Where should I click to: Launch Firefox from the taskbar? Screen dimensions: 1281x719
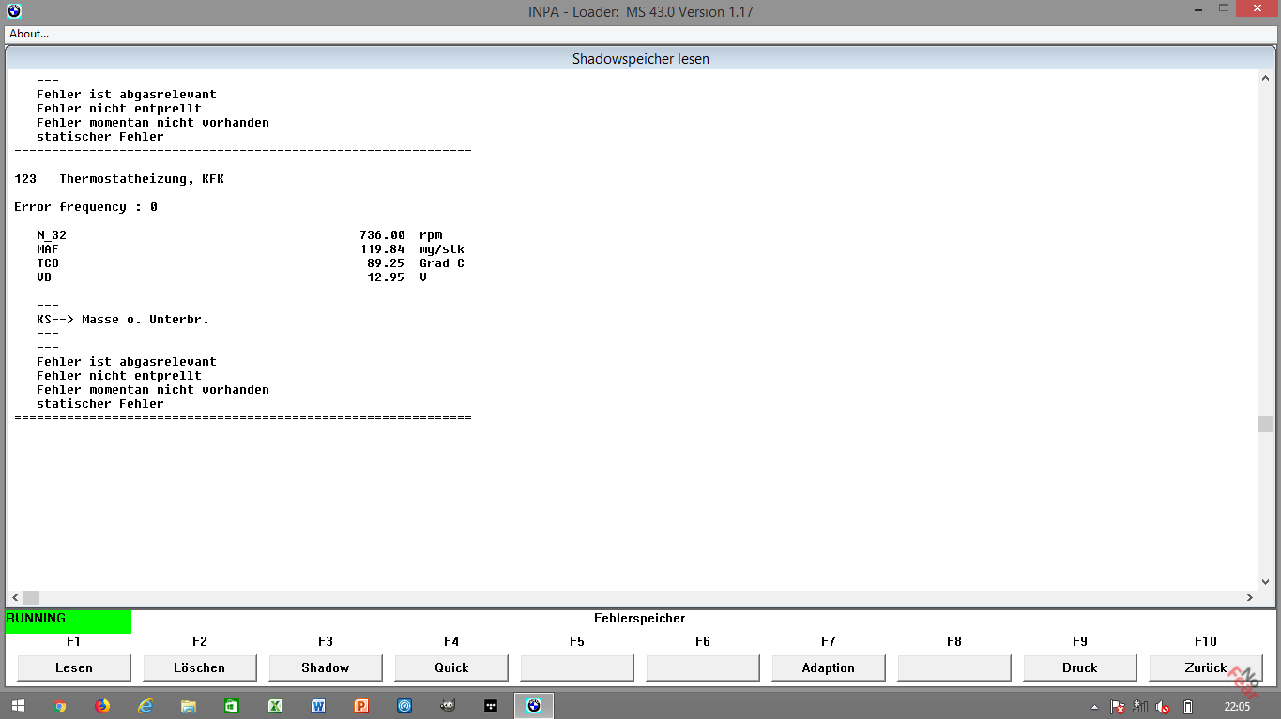point(102,706)
